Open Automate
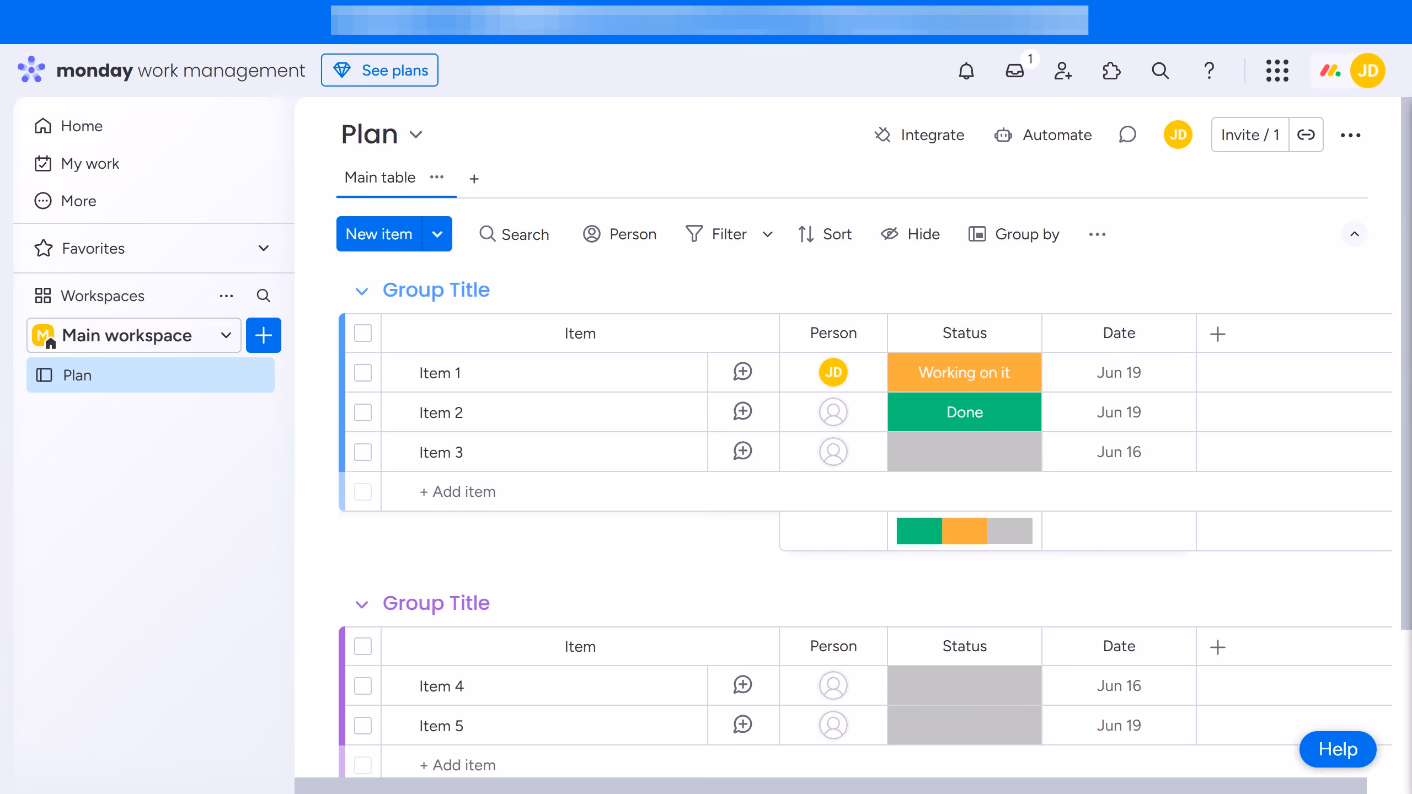This screenshot has height=794, width=1412. click(x=1043, y=135)
